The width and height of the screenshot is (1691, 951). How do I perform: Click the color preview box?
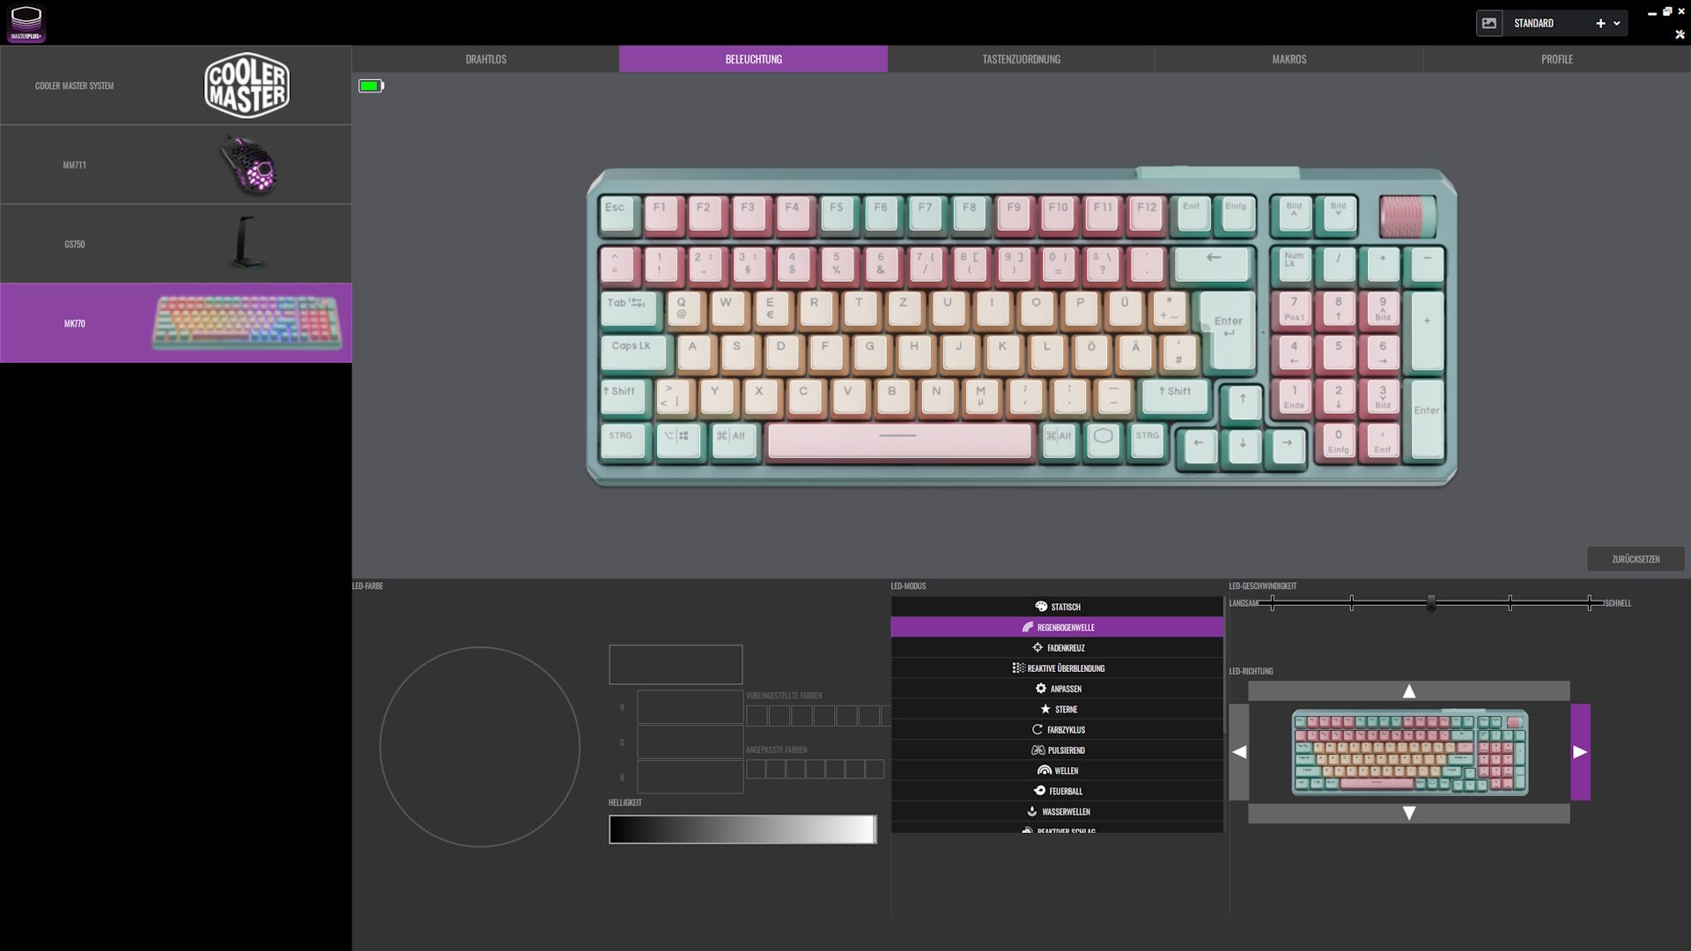676,665
